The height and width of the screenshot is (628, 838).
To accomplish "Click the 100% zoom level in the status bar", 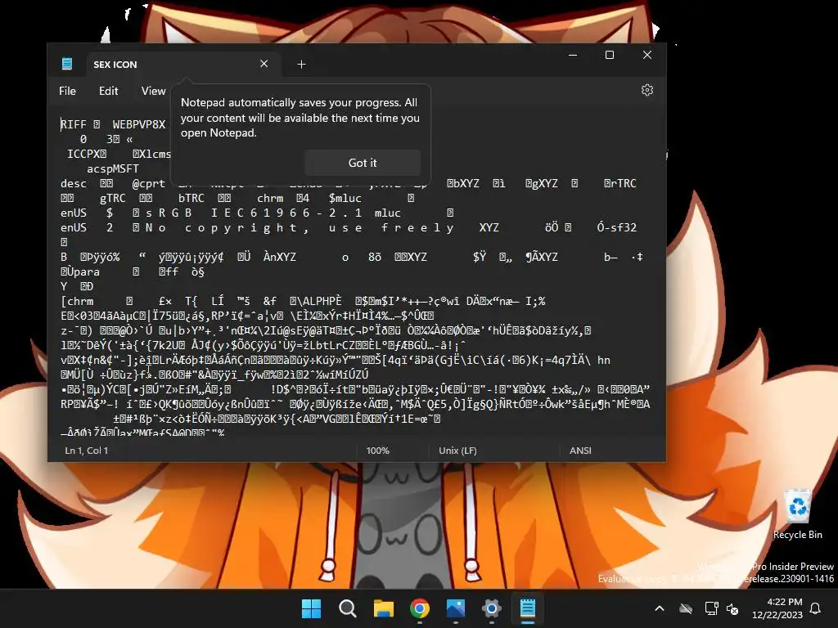I will 378,451.
